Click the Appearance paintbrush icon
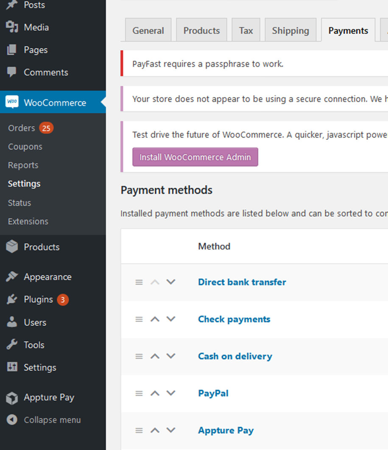The height and width of the screenshot is (450, 388). tap(12, 277)
